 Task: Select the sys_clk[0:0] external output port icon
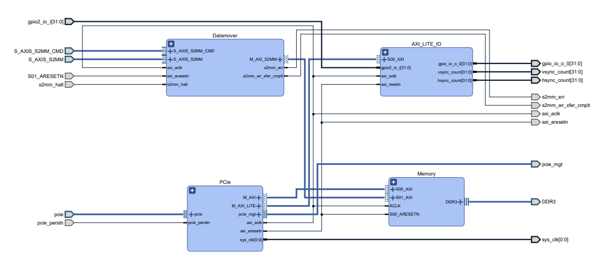click(535, 240)
